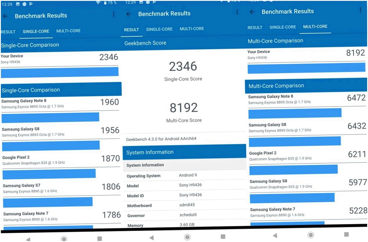Click the Memory 3.60 GB row
Screen dimensions: 368x242
pos(185,225)
